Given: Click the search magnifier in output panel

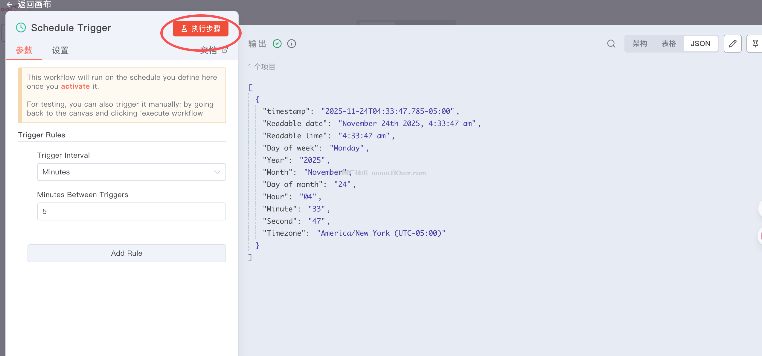Looking at the screenshot, I should [x=611, y=44].
